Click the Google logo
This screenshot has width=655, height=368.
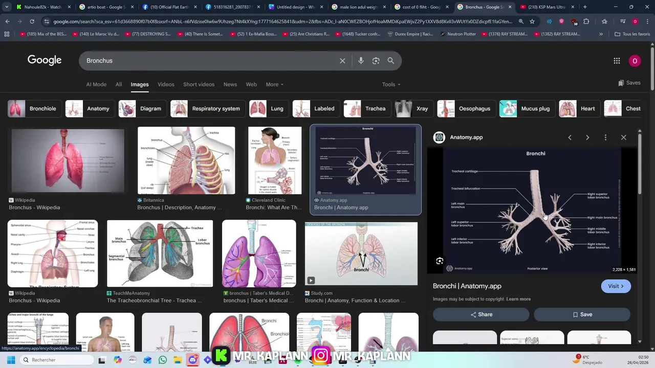point(45,60)
